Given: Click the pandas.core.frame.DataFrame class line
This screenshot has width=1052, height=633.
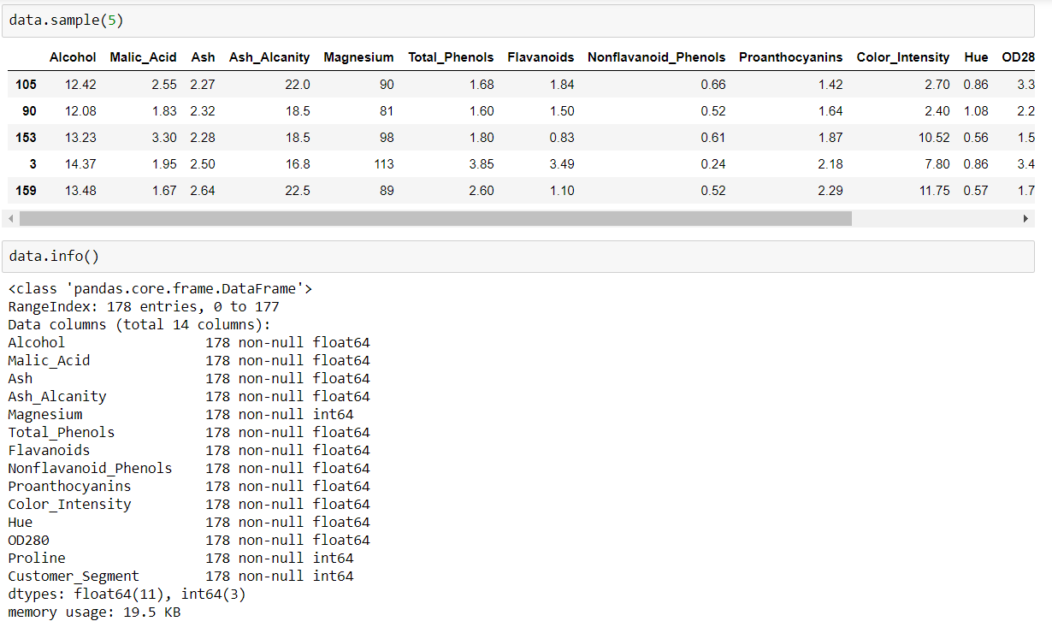Looking at the screenshot, I should (x=160, y=288).
